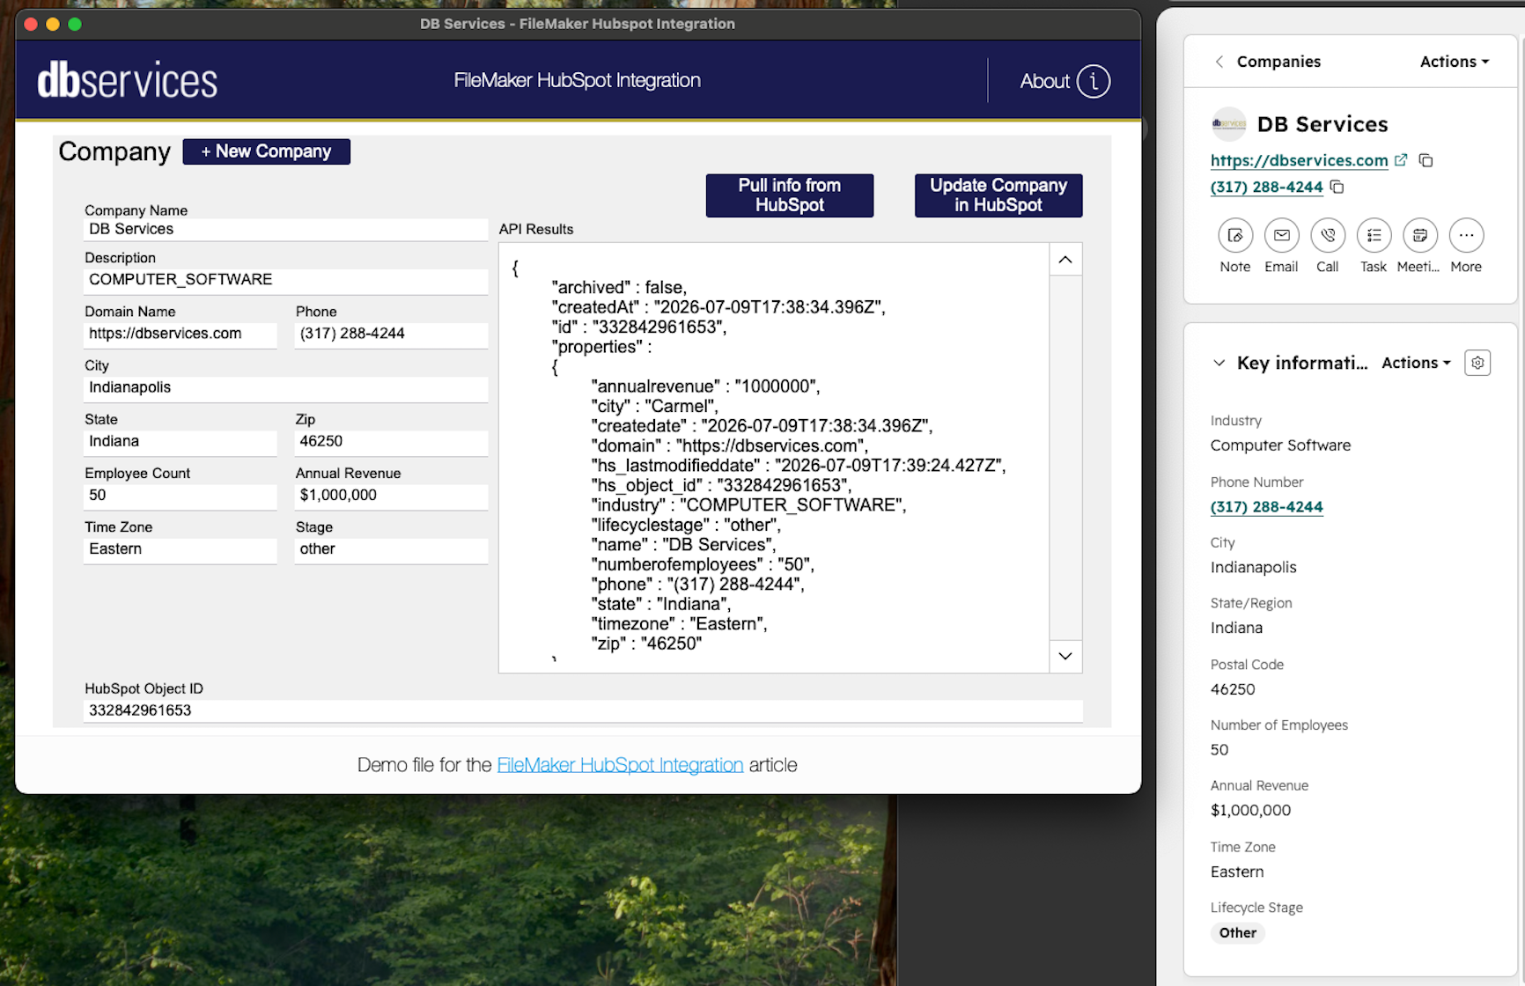This screenshot has width=1525, height=986.
Task: Click the Domain Name field
Action: coord(180,335)
